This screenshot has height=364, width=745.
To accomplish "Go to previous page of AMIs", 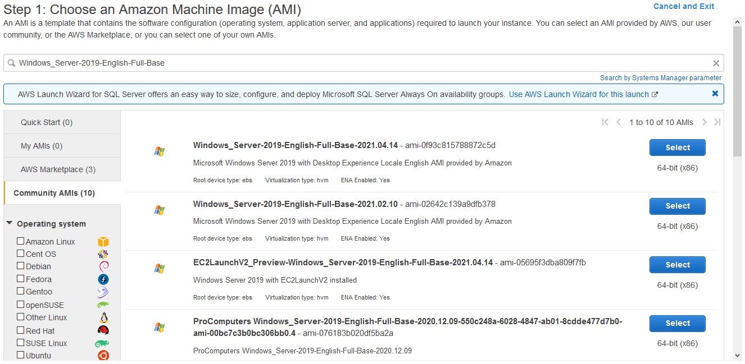I will click(x=619, y=122).
